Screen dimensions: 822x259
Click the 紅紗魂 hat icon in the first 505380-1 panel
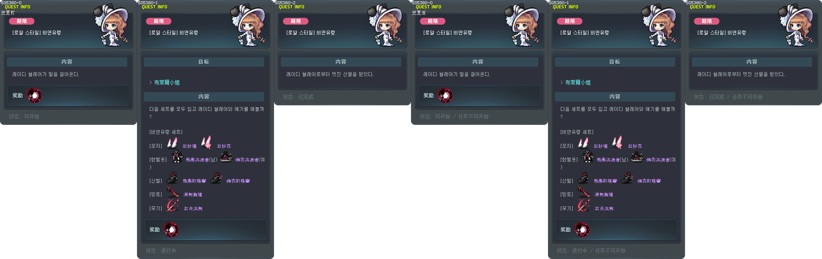tap(172, 143)
